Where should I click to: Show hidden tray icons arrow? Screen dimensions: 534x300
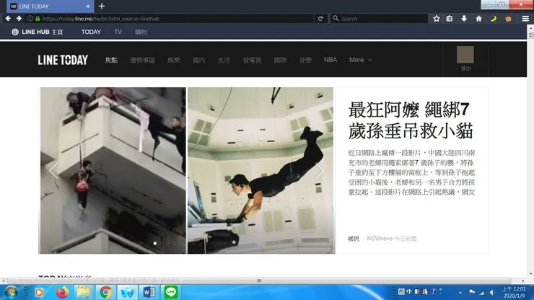click(x=460, y=292)
